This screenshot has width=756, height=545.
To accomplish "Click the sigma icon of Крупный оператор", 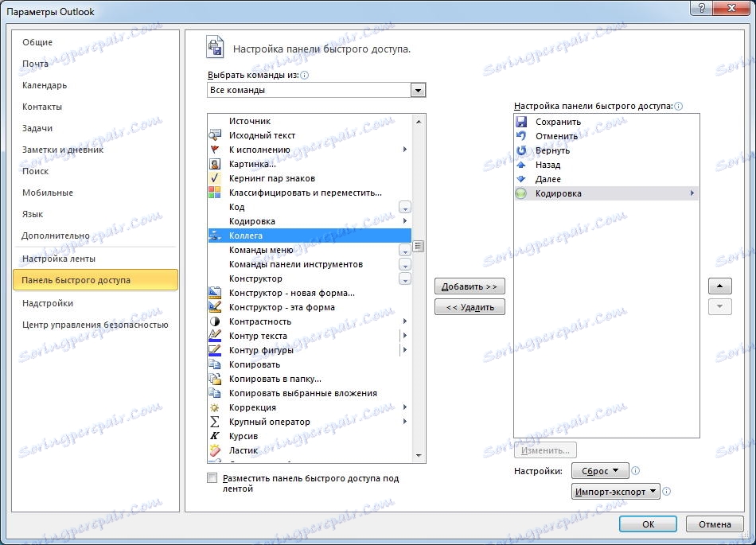I will click(215, 422).
